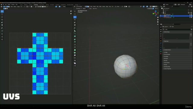193x109 pixels.
Task: Select the UV Grab sculpt tool
Action: click(2, 34)
